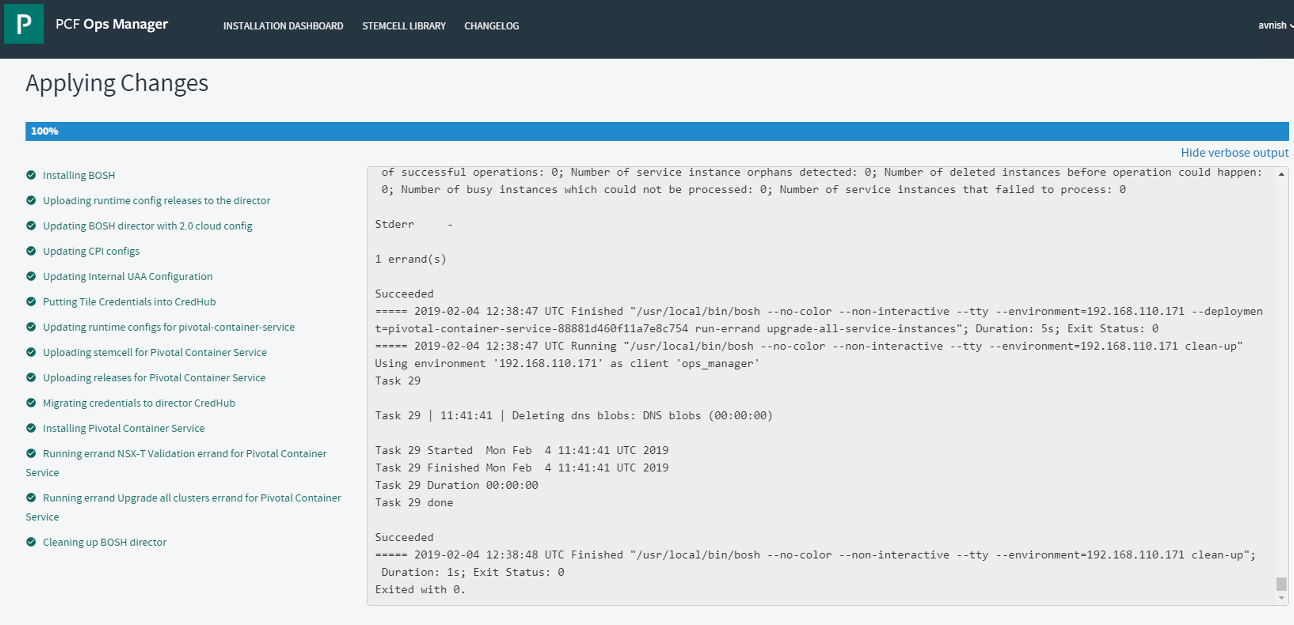Click the checkmark beside the NSX-T Validation errand step
Viewport: 1294px width, 625px height.
(x=31, y=453)
